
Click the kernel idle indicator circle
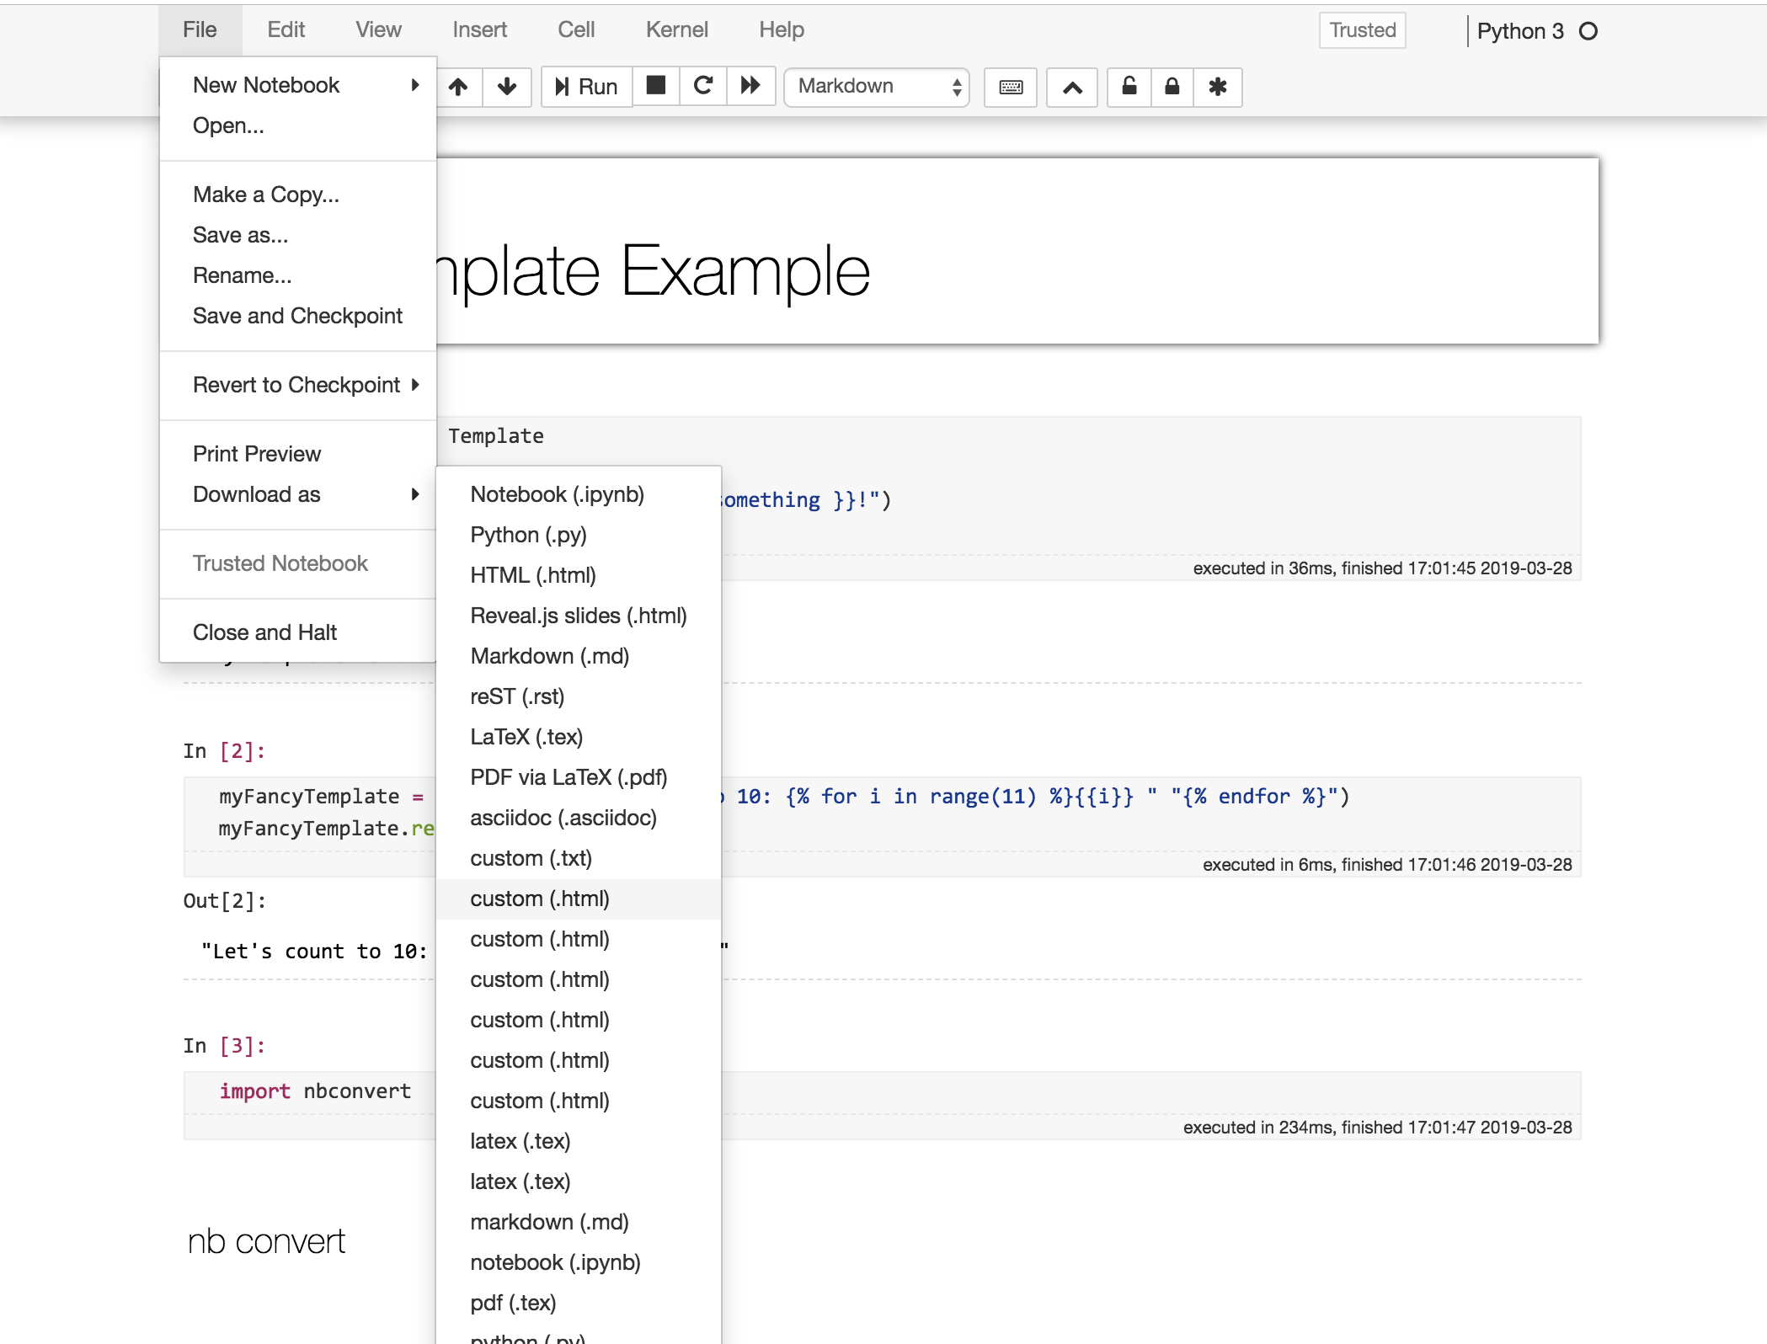point(1588,31)
